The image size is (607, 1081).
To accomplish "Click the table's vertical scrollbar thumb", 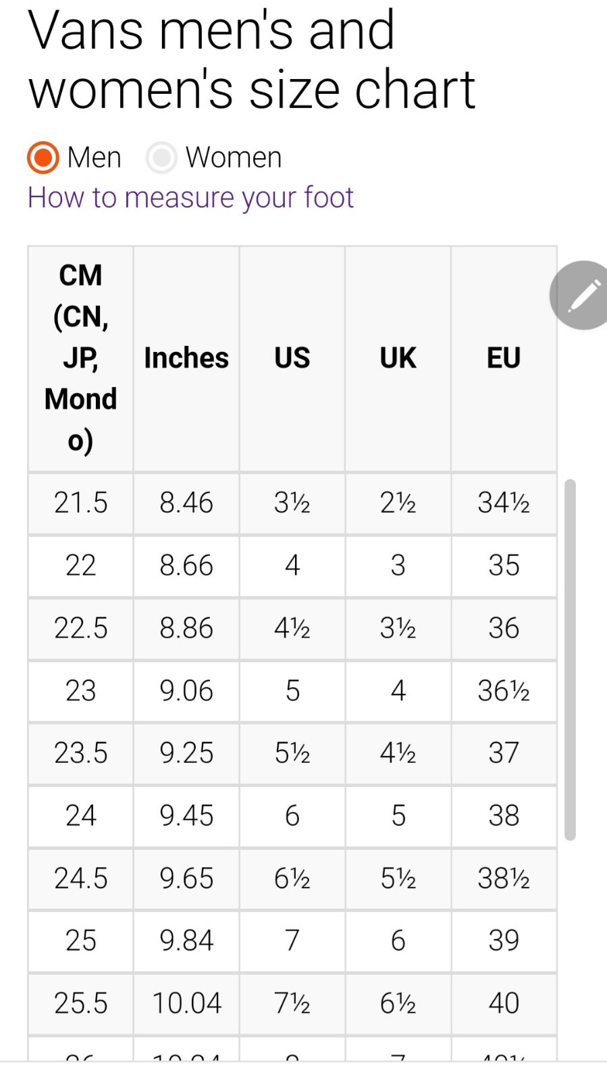I will click(570, 659).
